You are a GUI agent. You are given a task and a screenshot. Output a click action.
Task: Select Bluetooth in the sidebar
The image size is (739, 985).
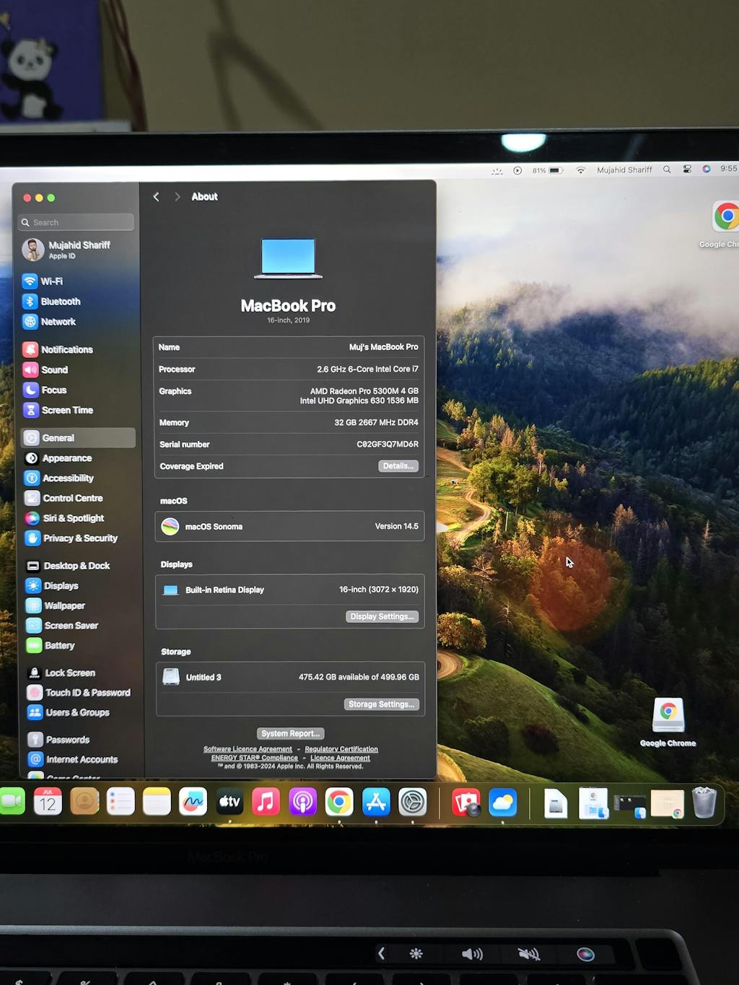60,302
